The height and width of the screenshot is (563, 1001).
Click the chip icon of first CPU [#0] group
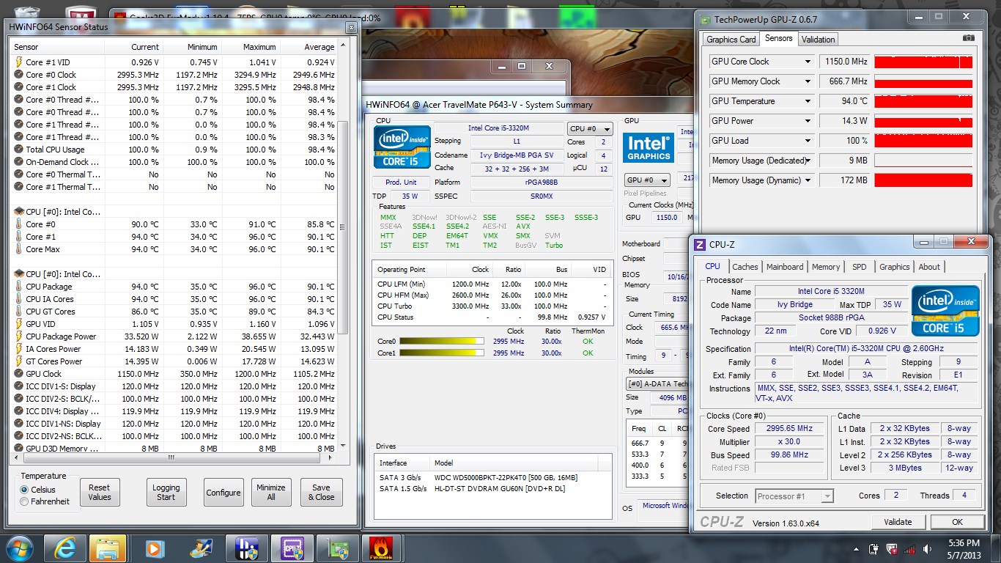(x=18, y=212)
